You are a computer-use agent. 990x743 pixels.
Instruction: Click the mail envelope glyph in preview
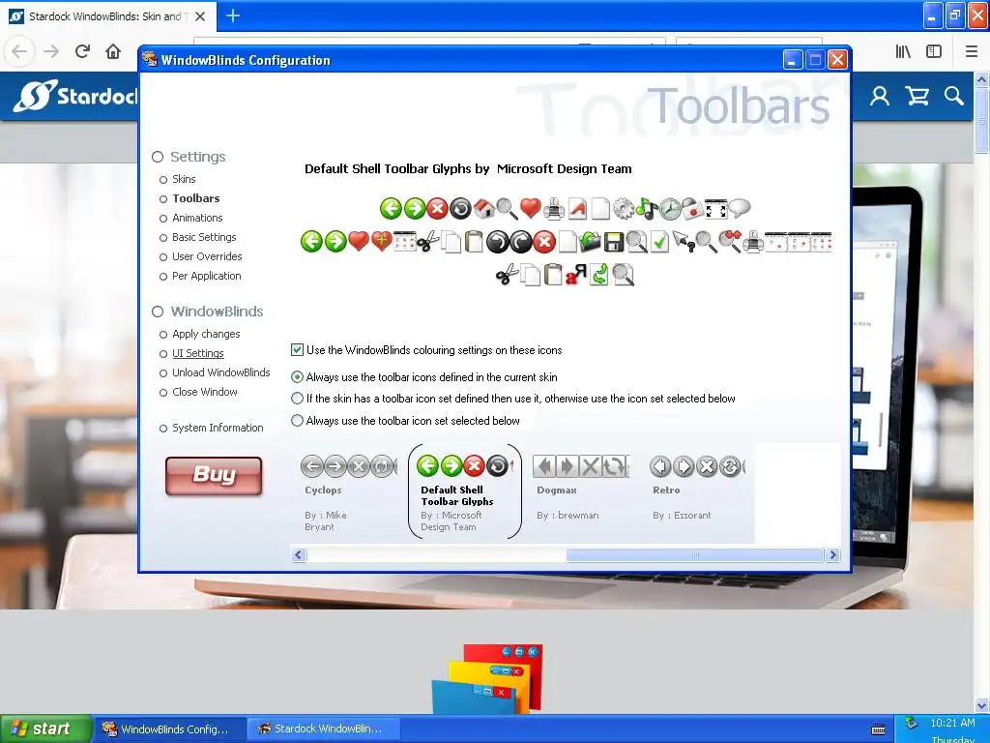(x=692, y=209)
